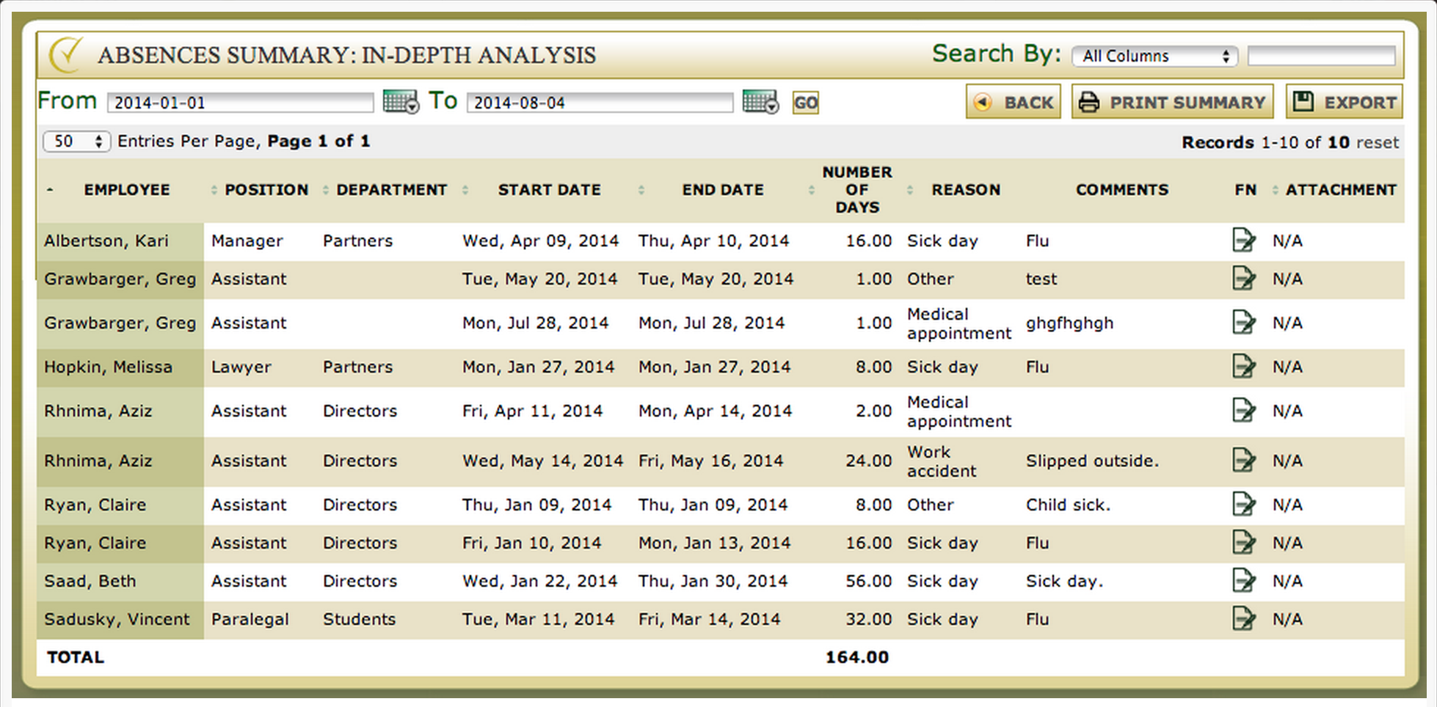Open the To date calendar picker
Image resolution: width=1437 pixels, height=707 pixels.
click(x=760, y=102)
